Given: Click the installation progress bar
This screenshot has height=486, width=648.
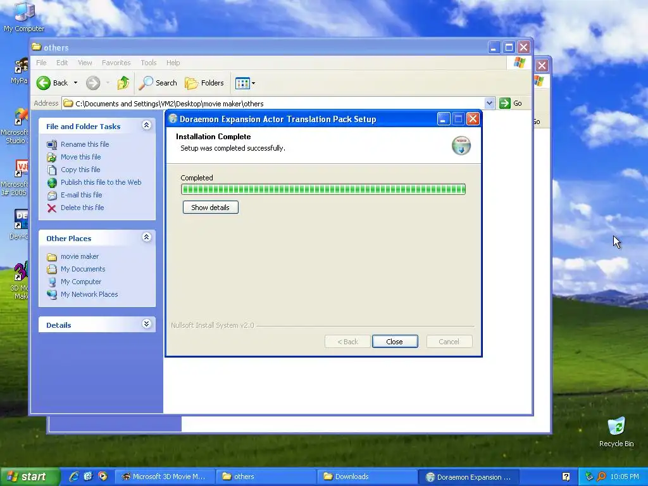Looking at the screenshot, I should tap(323, 189).
